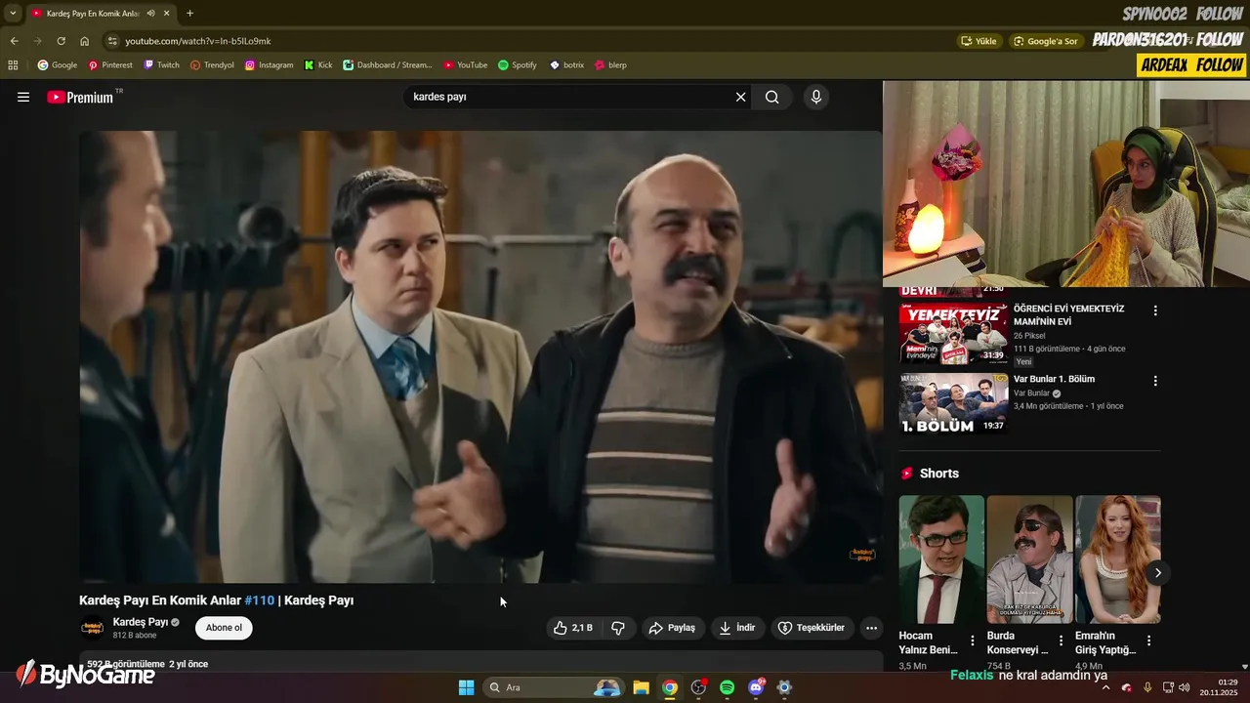The image size is (1250, 703).
Task: Open the YouTube hamburger guide menu
Action: pyautogui.click(x=23, y=97)
